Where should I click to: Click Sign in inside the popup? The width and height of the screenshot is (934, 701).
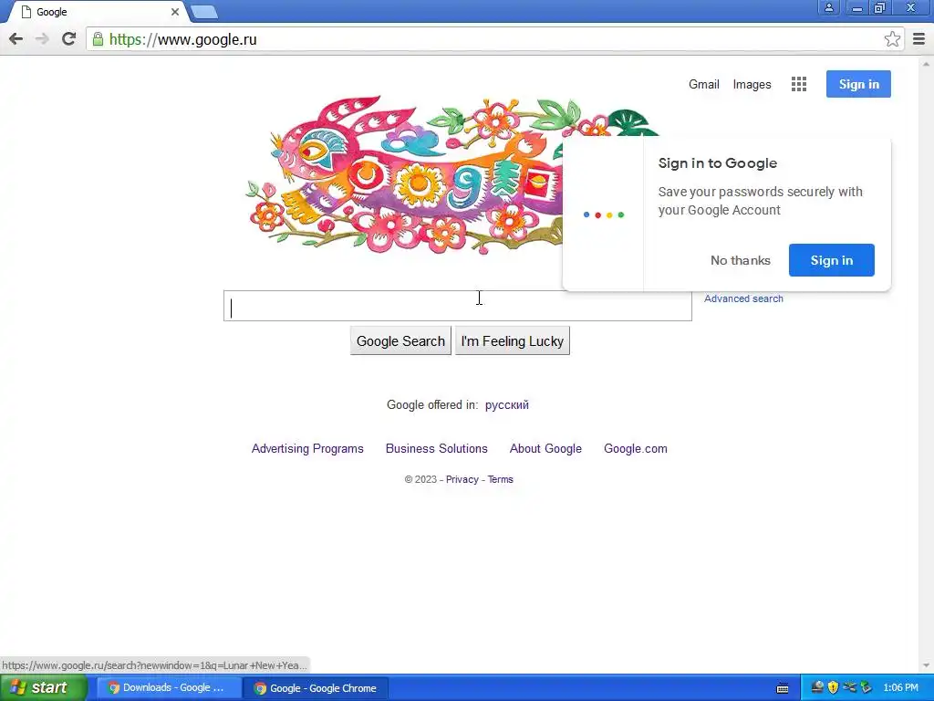[832, 260]
